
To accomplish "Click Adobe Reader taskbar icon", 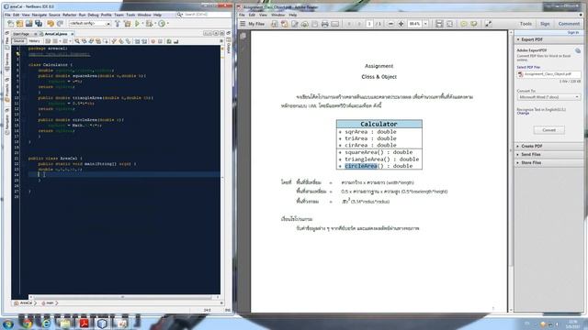I will coord(84,324).
